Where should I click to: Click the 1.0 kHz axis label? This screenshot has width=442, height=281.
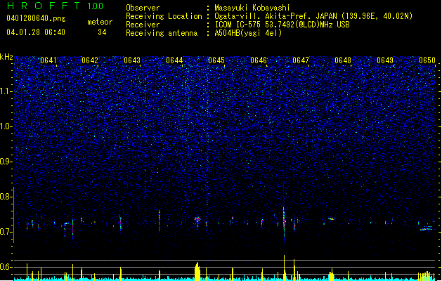tap(6, 126)
